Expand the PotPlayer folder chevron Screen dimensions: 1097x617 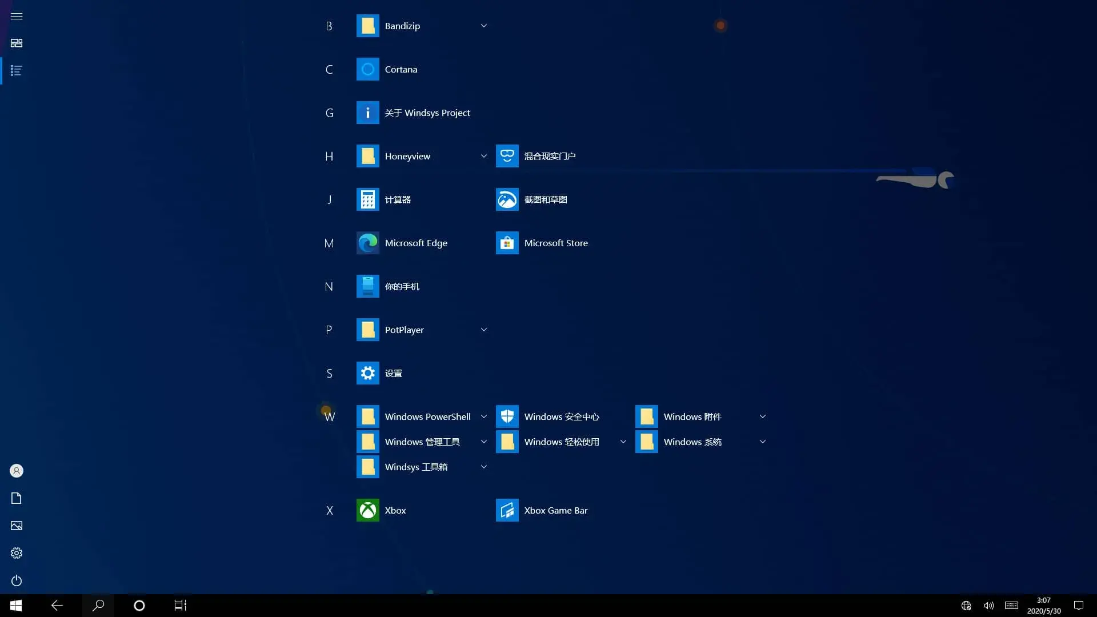click(x=483, y=330)
